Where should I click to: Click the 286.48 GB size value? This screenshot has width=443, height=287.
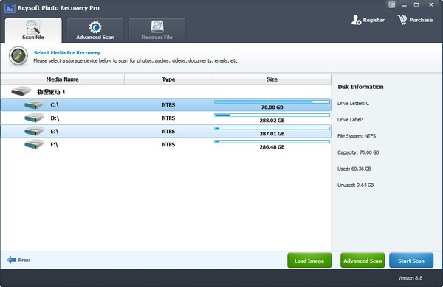(272, 147)
